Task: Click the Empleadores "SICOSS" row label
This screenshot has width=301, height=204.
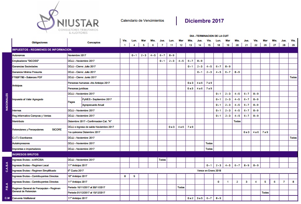Action: coord(26,61)
